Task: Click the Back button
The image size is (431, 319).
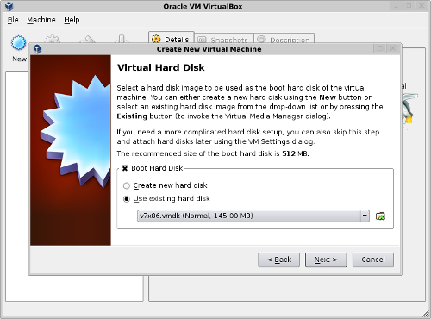Action: pos(278,260)
